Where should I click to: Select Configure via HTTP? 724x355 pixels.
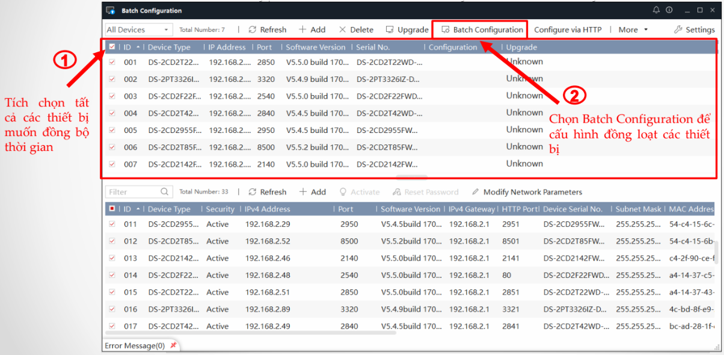[568, 29]
